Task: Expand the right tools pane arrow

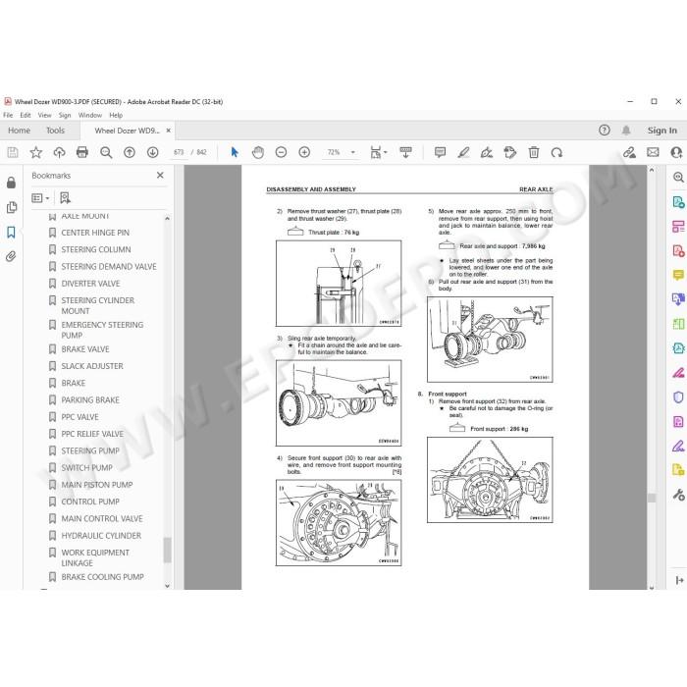Action: point(679,581)
